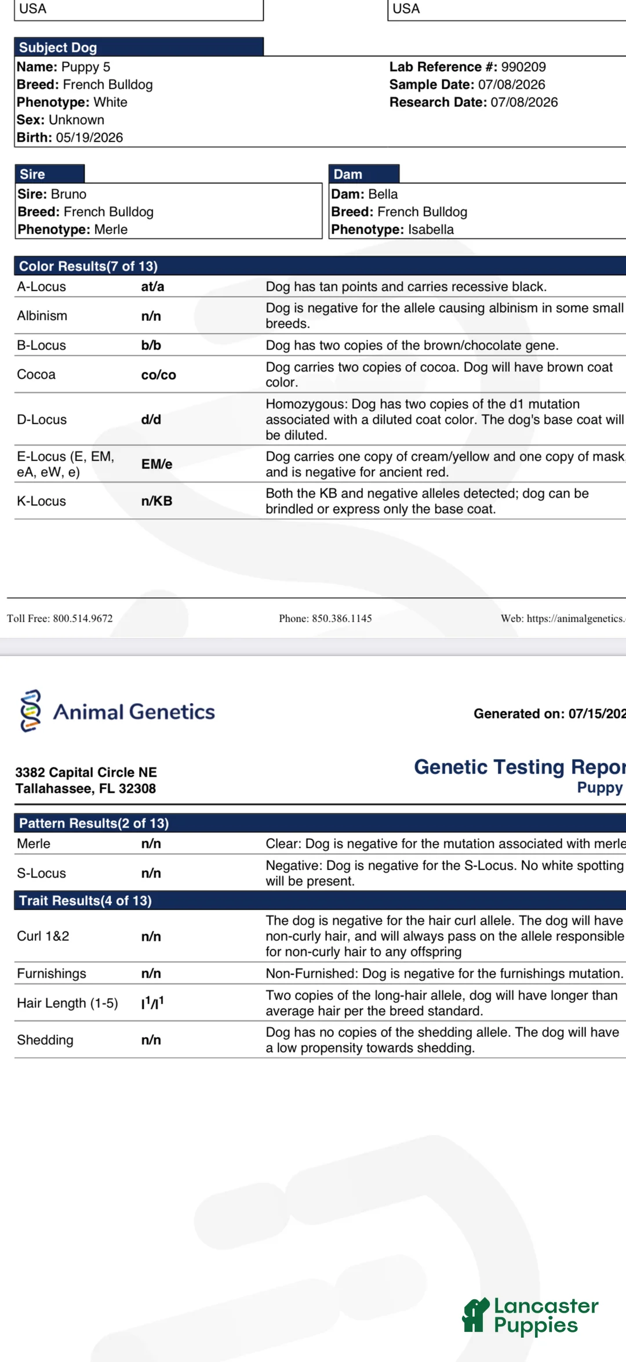Click the Genetic Testing Report title
626x1362 pixels.
tap(520, 767)
